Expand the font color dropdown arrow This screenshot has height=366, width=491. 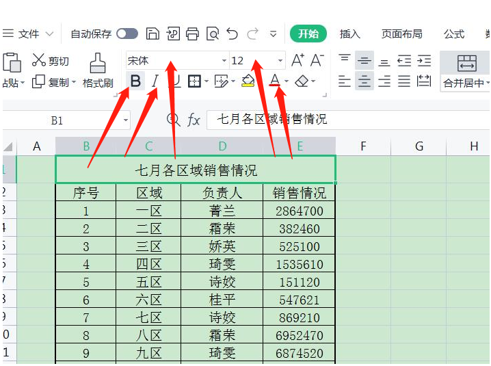[x=287, y=81]
